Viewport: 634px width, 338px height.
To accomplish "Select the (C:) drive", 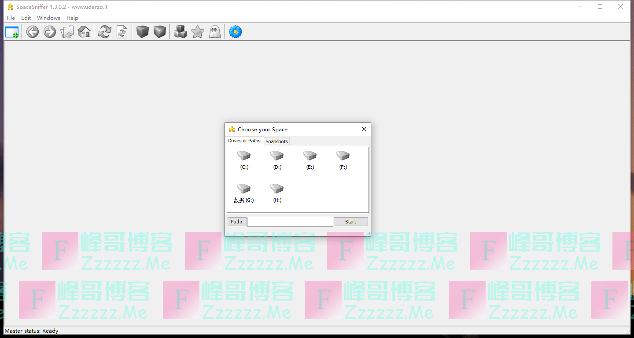I will point(244,160).
